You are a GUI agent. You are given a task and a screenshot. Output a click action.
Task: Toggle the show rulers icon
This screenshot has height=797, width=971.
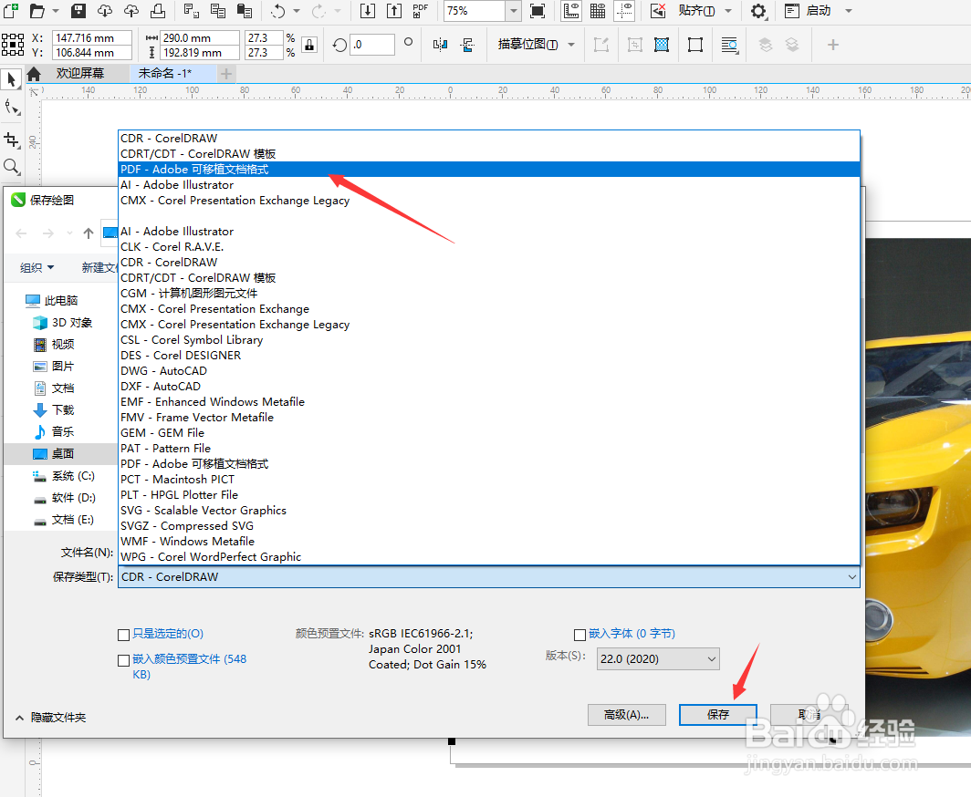coord(571,11)
